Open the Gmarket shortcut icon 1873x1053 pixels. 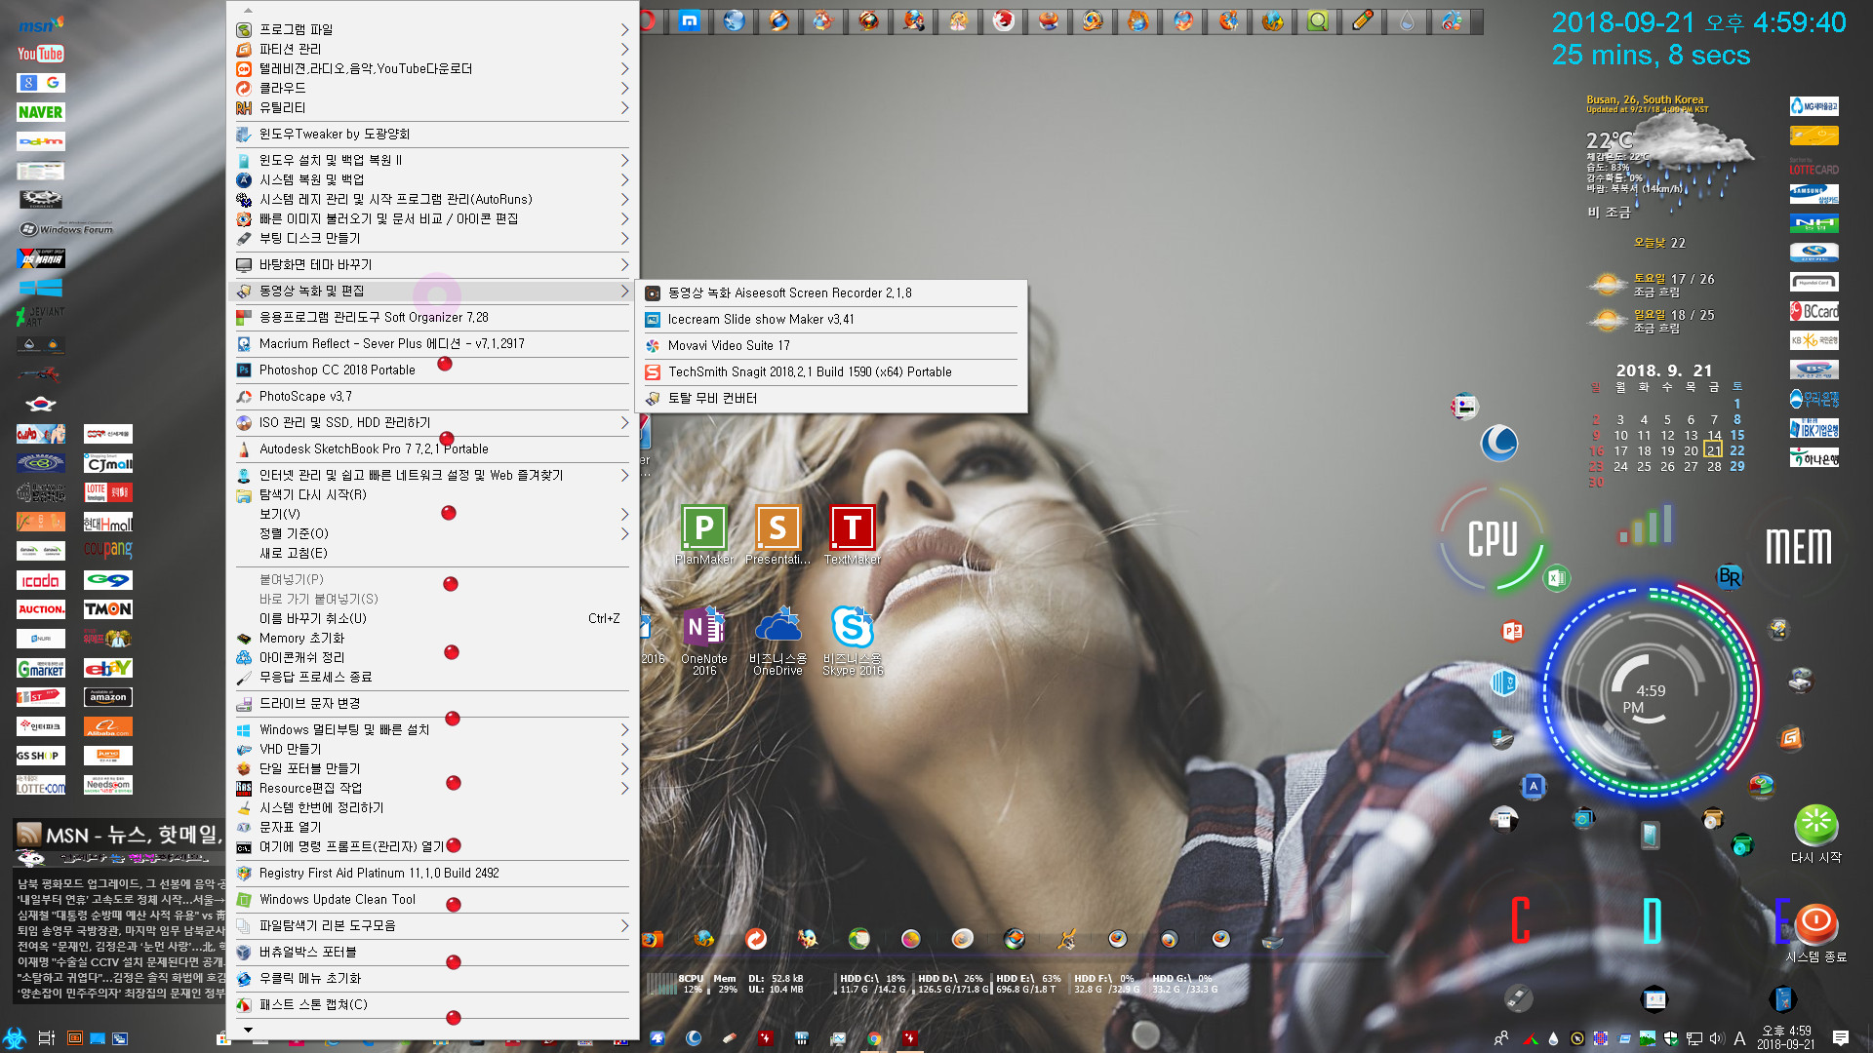[x=40, y=668]
